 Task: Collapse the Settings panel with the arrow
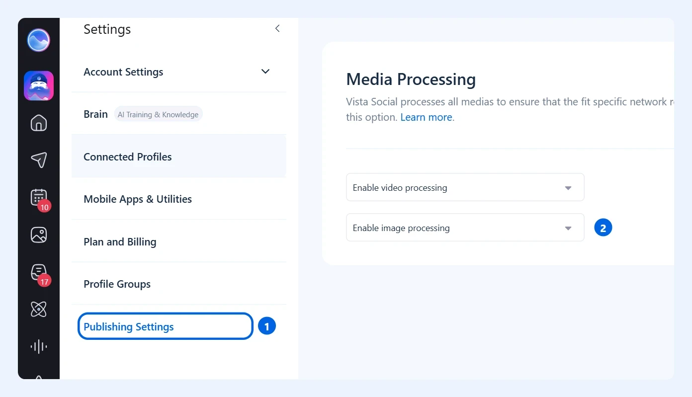(277, 29)
